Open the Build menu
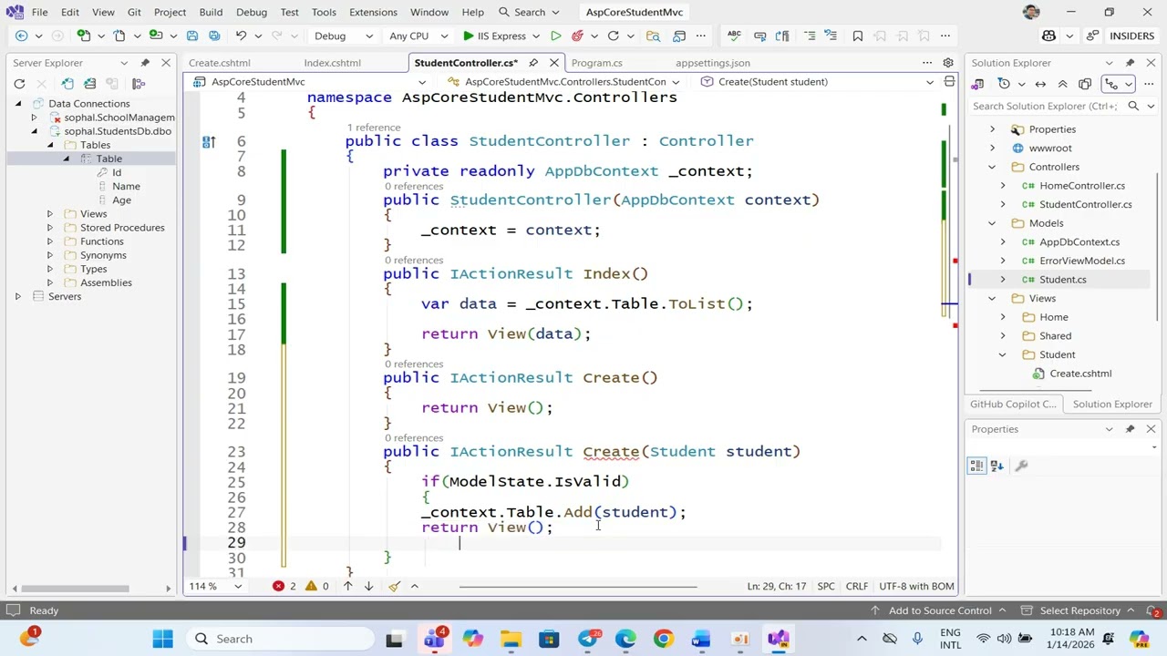This screenshot has width=1167, height=656. (211, 12)
